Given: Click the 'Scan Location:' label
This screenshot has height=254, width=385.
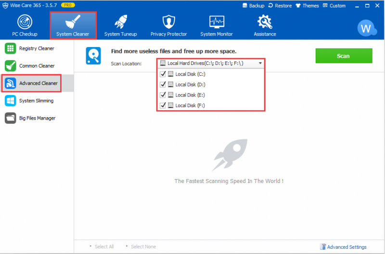Looking at the screenshot, I should tap(126, 64).
